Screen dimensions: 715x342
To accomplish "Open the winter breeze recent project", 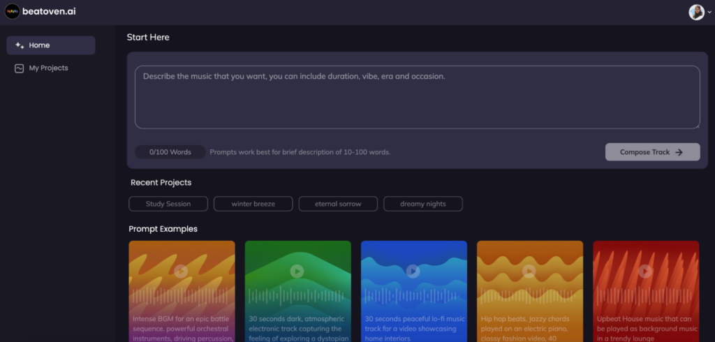I will 253,204.
